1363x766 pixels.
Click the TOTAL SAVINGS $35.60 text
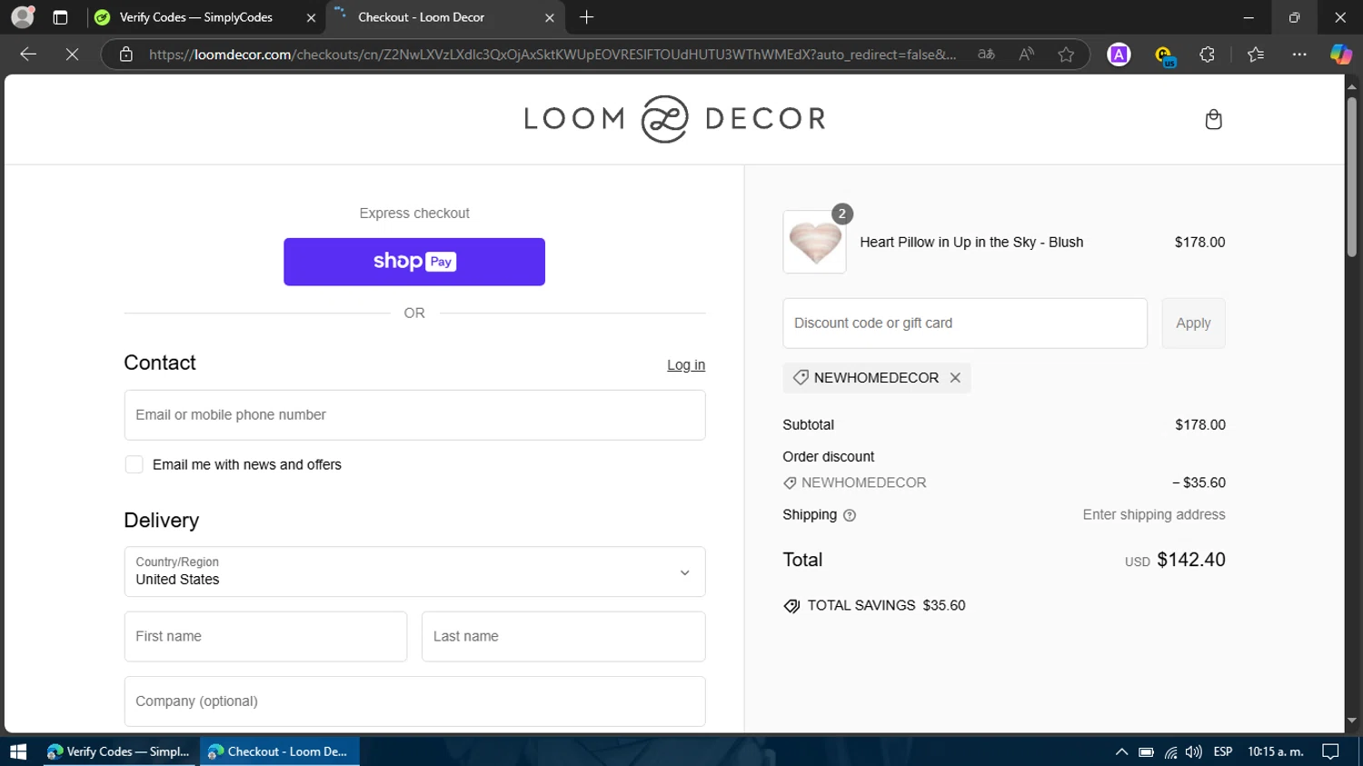tap(886, 606)
